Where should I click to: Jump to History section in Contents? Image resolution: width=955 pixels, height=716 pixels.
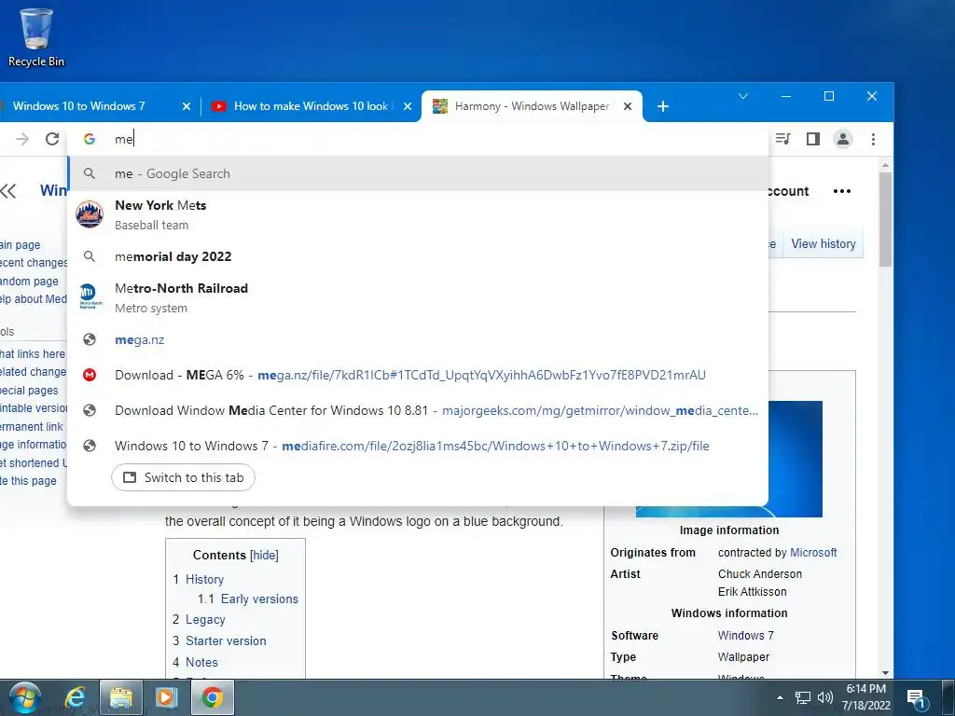click(x=204, y=579)
